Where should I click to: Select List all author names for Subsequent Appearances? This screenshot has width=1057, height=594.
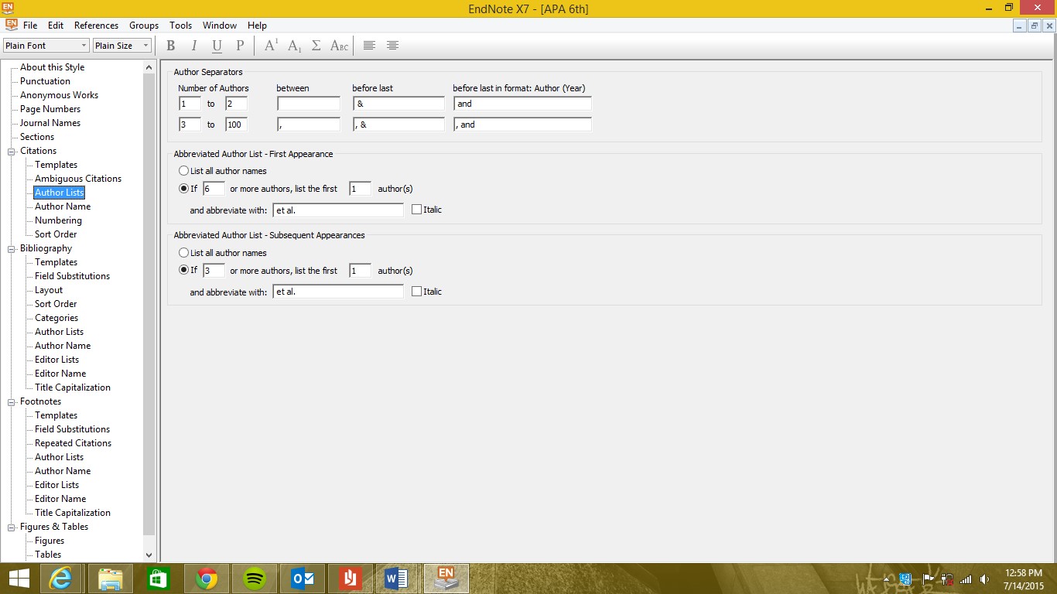[222, 253]
